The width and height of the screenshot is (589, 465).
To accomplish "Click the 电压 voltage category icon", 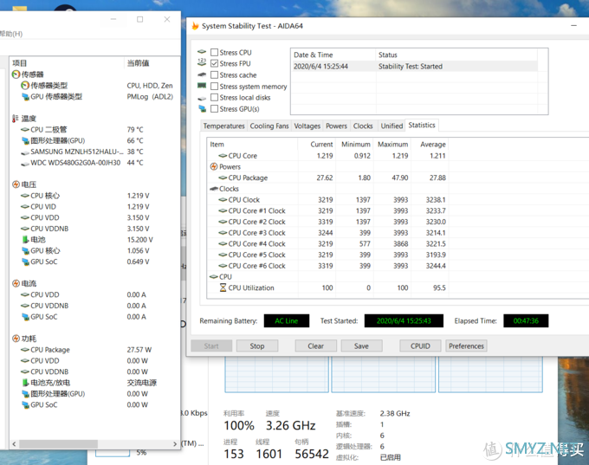I will point(16,184).
